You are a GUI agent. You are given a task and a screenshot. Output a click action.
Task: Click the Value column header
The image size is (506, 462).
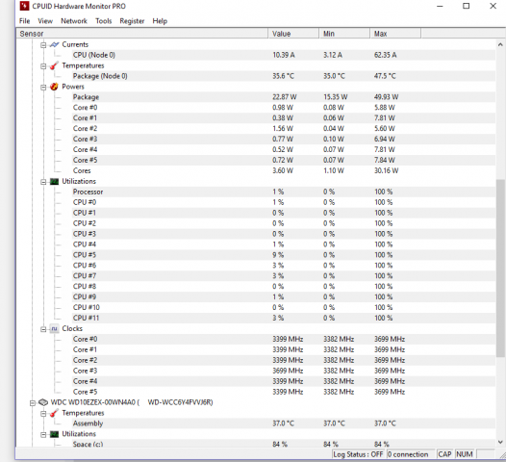293,34
